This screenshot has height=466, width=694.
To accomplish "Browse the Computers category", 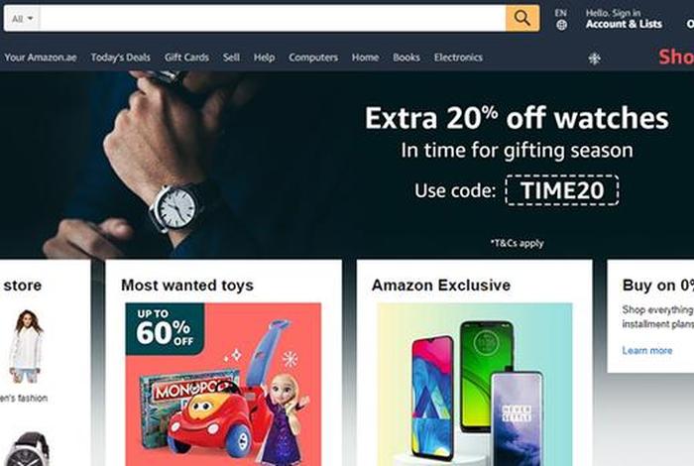I will pyautogui.click(x=313, y=58).
